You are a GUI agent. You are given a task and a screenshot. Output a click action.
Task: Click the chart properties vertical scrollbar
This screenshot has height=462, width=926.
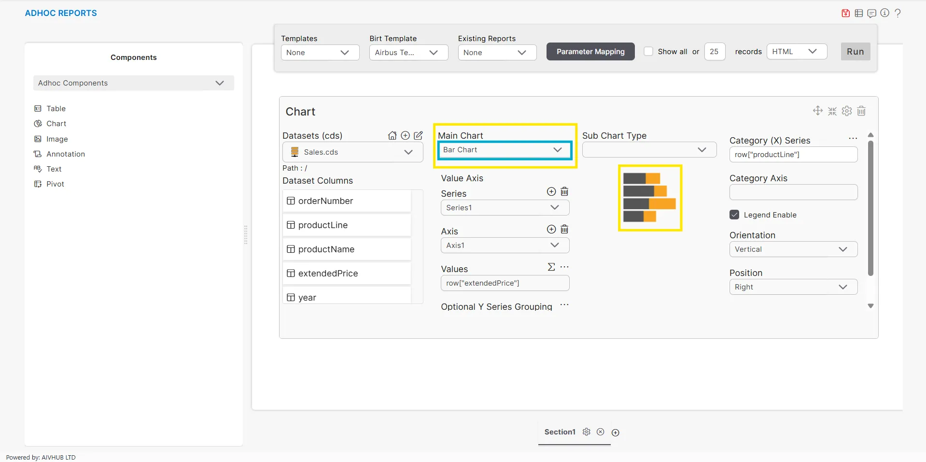point(870,208)
